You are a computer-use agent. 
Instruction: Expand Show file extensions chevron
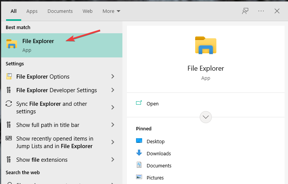click(x=113, y=160)
